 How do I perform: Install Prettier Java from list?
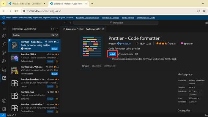tap(50, 99)
